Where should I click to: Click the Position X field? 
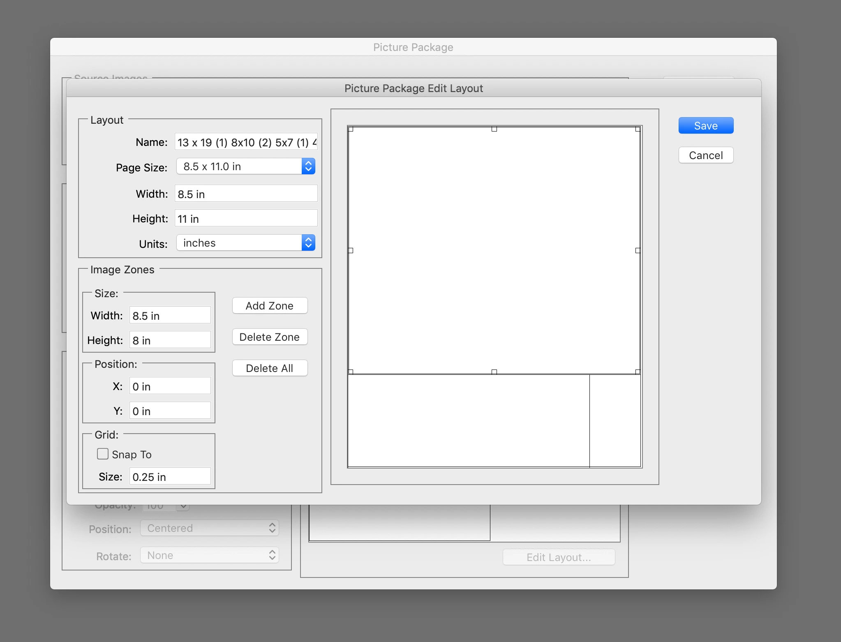170,386
